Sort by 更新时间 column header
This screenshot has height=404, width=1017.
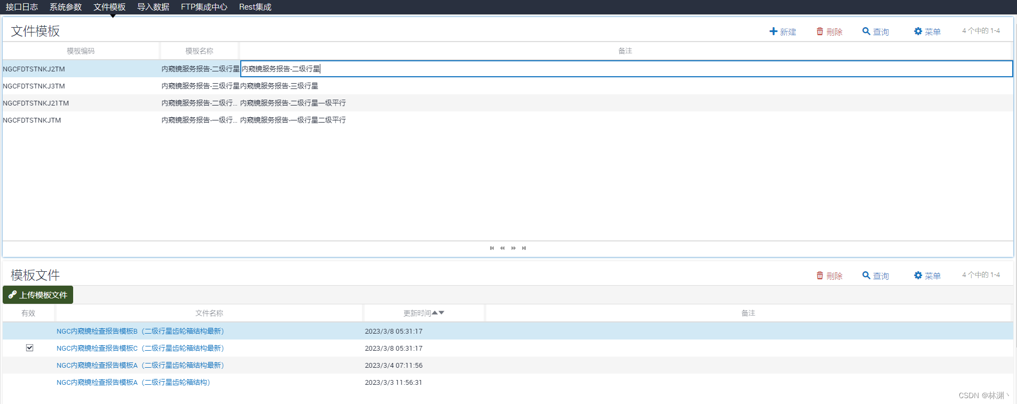(424, 313)
